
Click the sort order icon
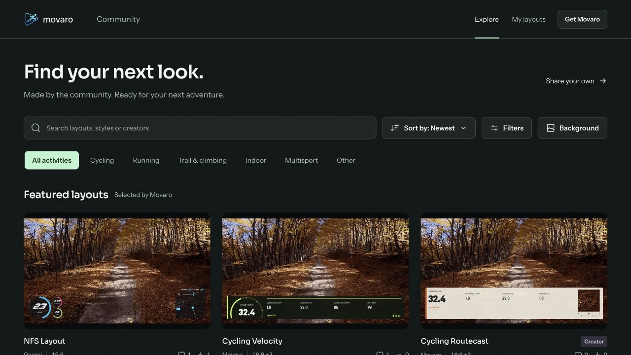394,128
